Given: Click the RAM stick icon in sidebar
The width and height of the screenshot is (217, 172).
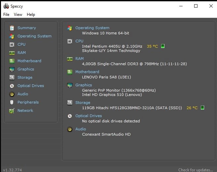Looking at the screenshot, I should pos(12,53).
